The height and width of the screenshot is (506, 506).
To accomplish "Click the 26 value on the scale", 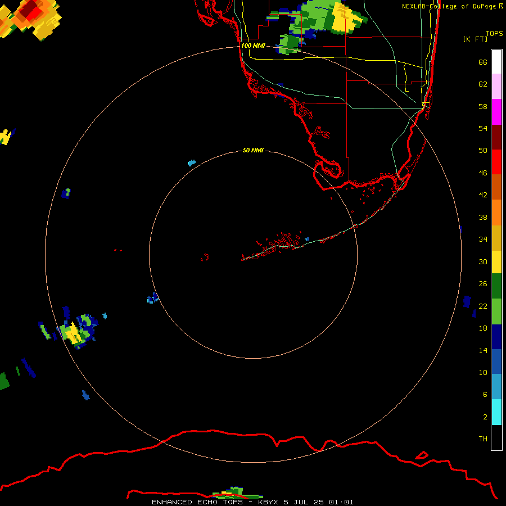I will pos(483,284).
